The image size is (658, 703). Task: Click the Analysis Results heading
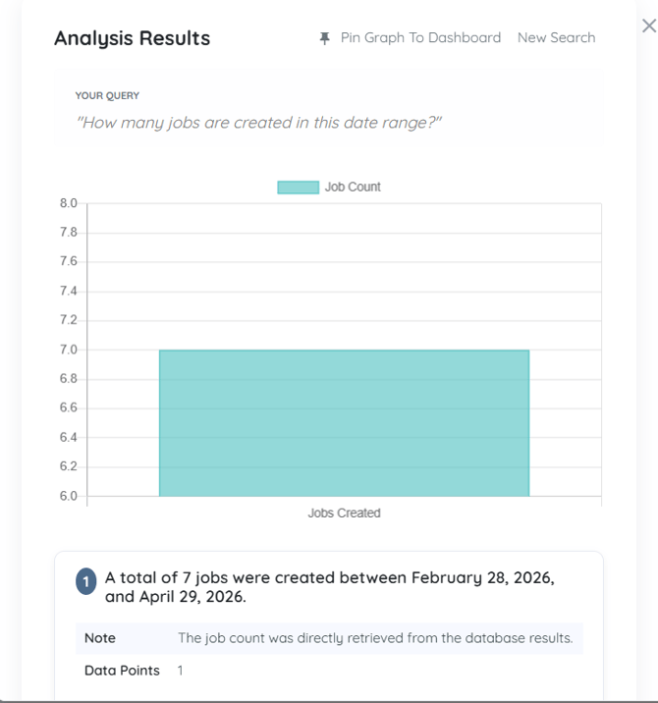132,38
